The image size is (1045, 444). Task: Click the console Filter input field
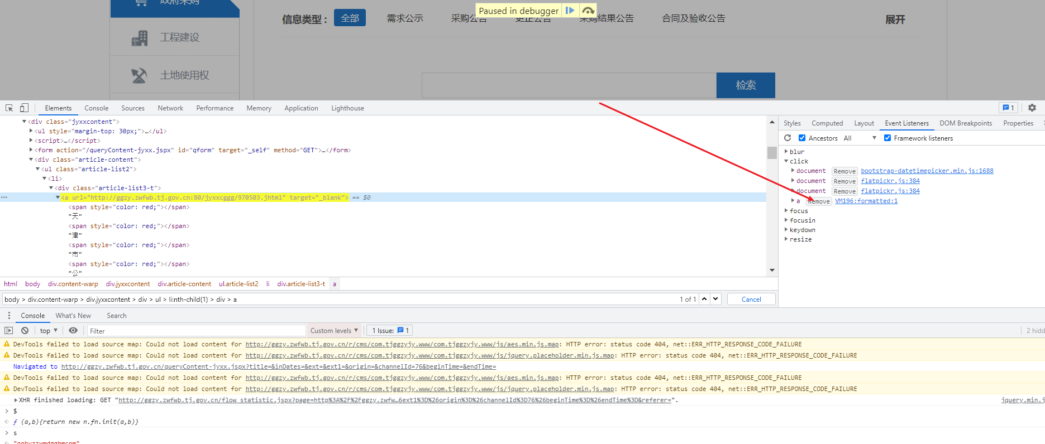point(195,331)
